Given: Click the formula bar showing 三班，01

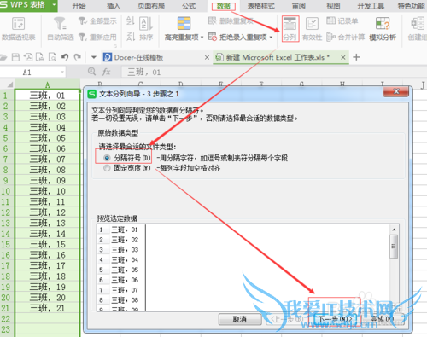Looking at the screenshot, I should click(x=273, y=72).
